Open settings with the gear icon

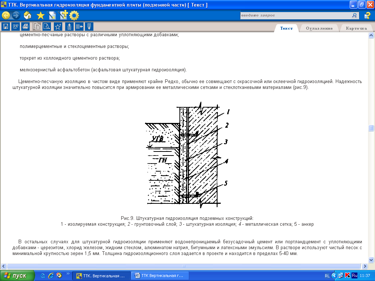(74, 15)
